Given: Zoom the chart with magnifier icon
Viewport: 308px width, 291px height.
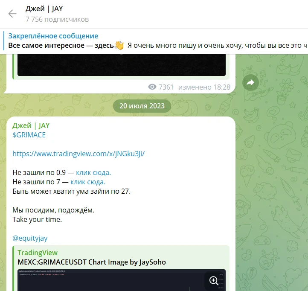Looking at the screenshot, I should pyautogui.click(x=214, y=280).
